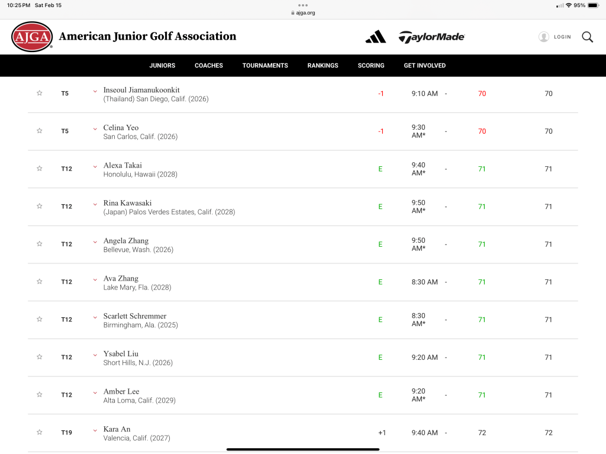Favorite Alexa Takai with star icon
The height and width of the screenshot is (454, 606).
40,169
